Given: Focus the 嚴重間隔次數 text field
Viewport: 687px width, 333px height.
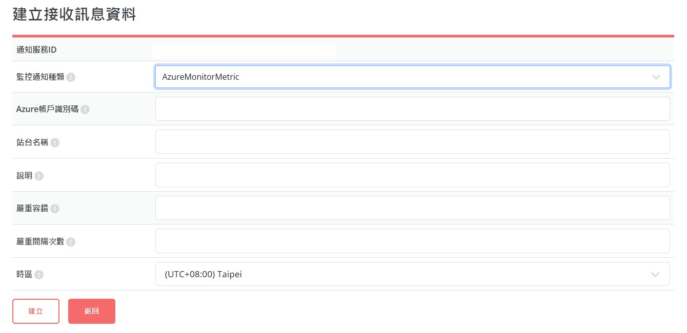Looking at the screenshot, I should pos(412,241).
